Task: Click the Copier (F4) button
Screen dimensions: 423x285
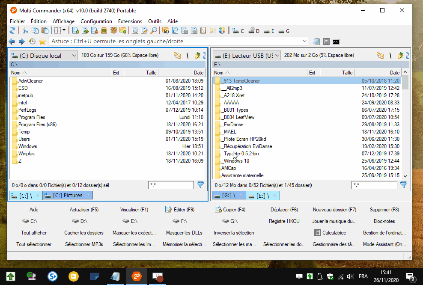Action: pyautogui.click(x=230, y=210)
